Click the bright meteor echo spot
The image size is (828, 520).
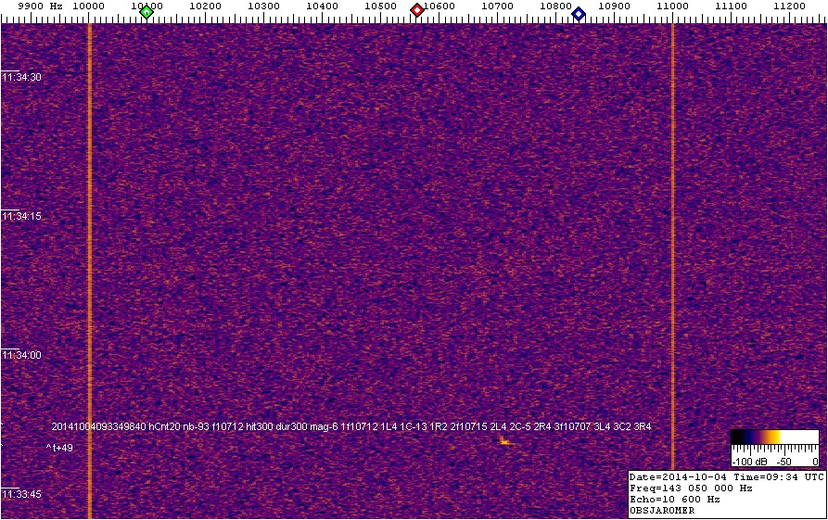pyautogui.click(x=503, y=441)
